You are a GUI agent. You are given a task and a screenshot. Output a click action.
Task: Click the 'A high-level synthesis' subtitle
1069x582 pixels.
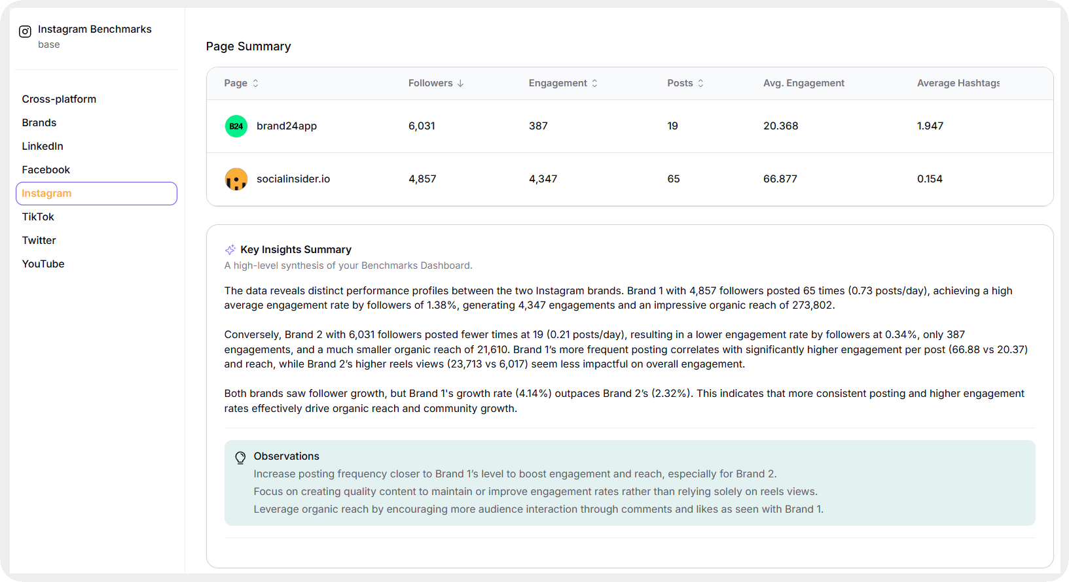coord(348,265)
